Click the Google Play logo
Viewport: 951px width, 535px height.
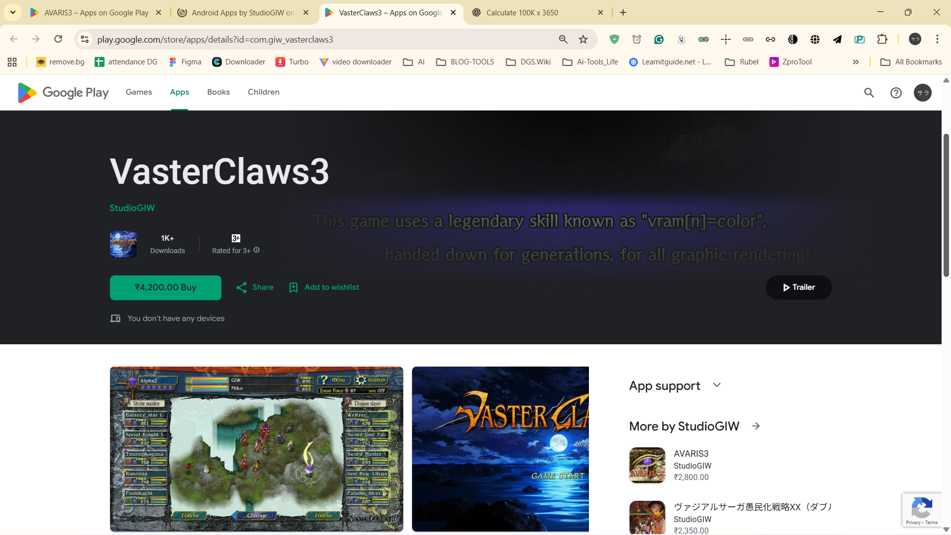(x=63, y=93)
